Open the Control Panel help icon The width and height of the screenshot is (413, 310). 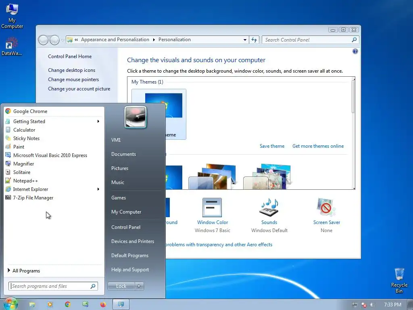coord(355,51)
